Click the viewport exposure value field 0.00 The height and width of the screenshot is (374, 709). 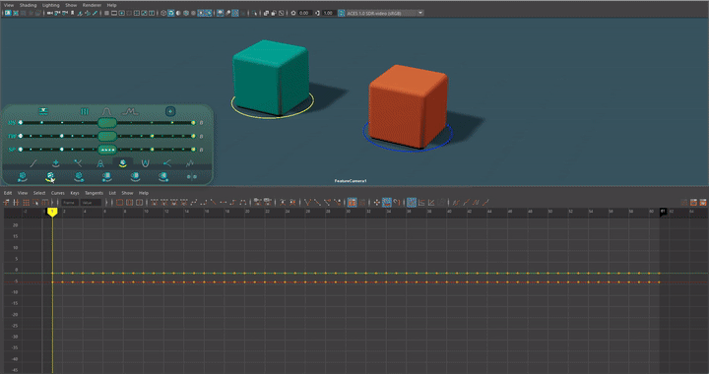[304, 13]
